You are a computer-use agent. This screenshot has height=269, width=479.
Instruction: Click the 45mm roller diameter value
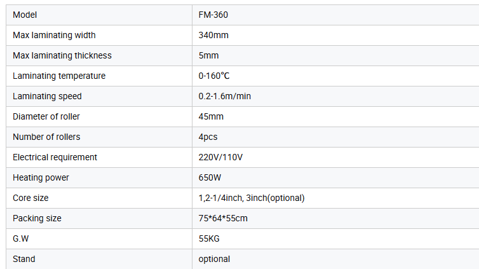211,116
